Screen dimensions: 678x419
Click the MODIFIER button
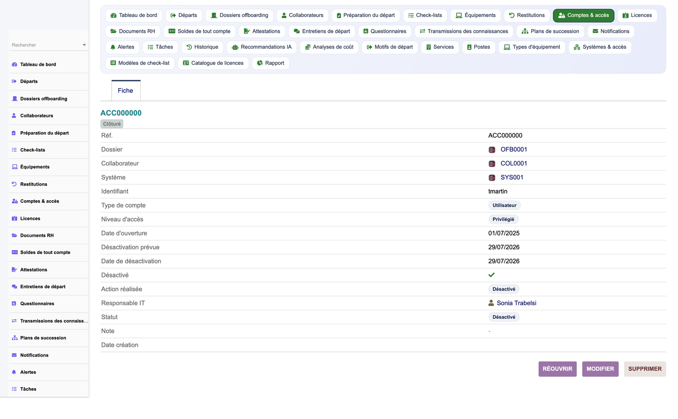[x=601, y=369]
